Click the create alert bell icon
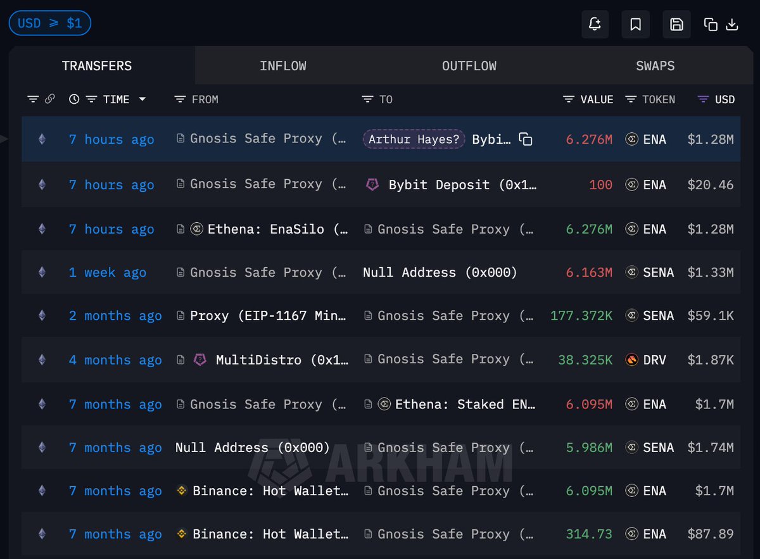The height and width of the screenshot is (559, 760). 595,25
